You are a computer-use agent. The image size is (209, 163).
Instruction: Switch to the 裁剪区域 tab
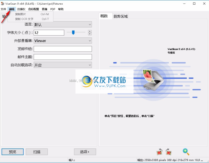click(120, 16)
